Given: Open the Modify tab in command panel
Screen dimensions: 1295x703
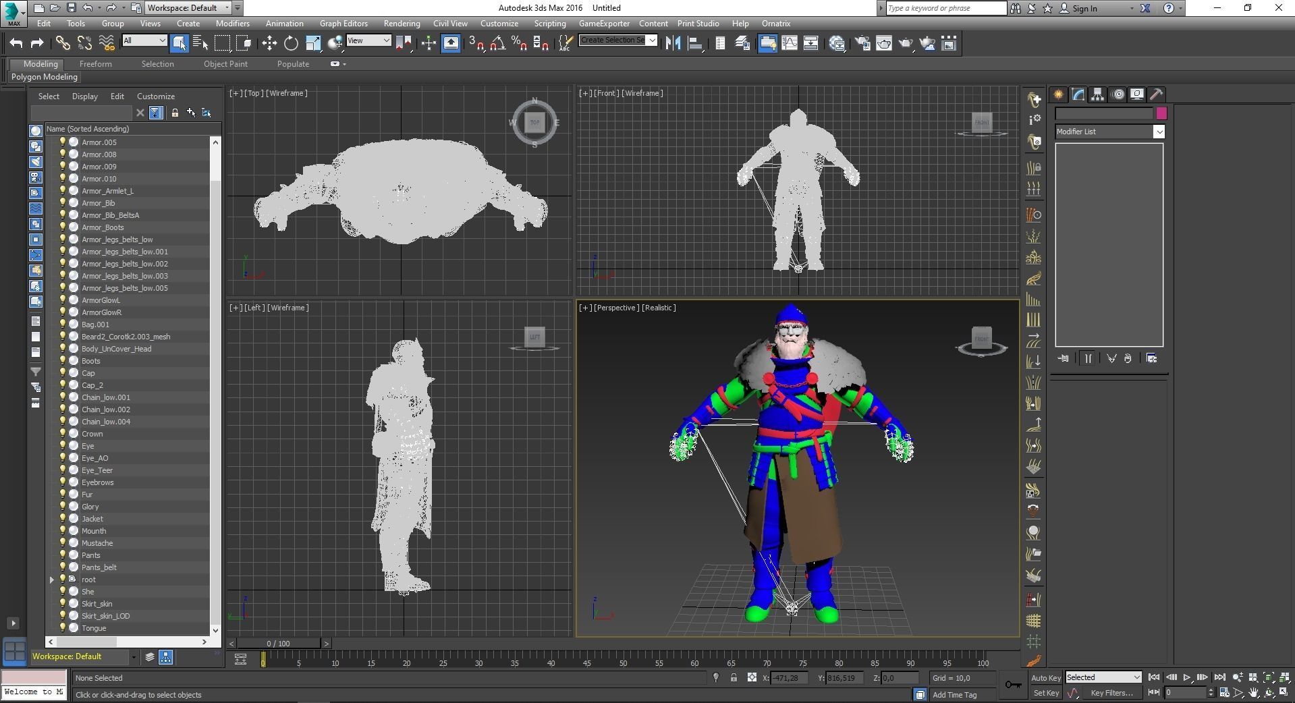Looking at the screenshot, I should [1078, 94].
